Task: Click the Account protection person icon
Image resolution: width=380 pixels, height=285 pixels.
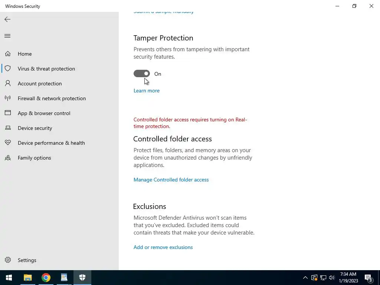Action: pos(8,83)
